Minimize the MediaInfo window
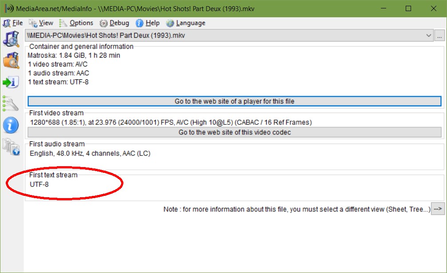This screenshot has height=273, width=447. [384, 8]
